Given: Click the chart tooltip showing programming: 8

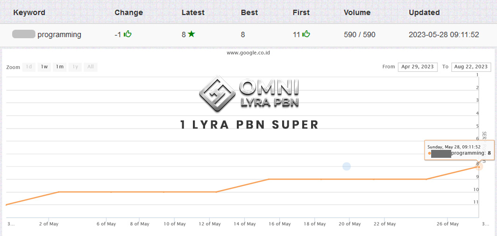Looking at the screenshot, I should tap(459, 150).
